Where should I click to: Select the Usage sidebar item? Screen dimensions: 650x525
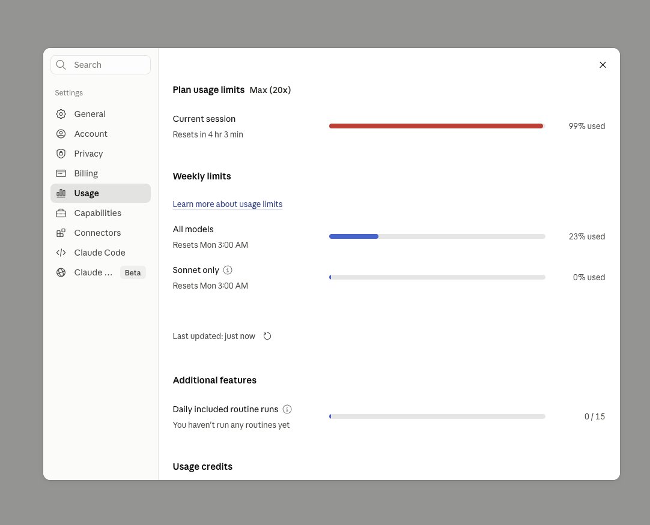[100, 193]
